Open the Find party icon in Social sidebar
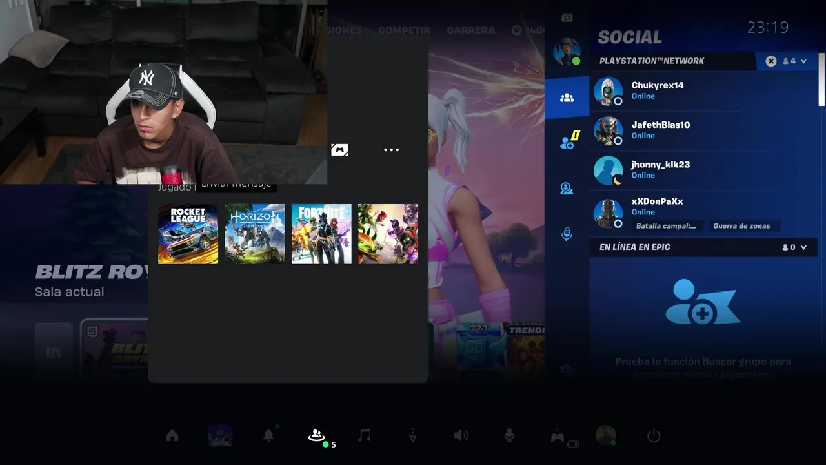This screenshot has width=826, height=465. coord(567,189)
